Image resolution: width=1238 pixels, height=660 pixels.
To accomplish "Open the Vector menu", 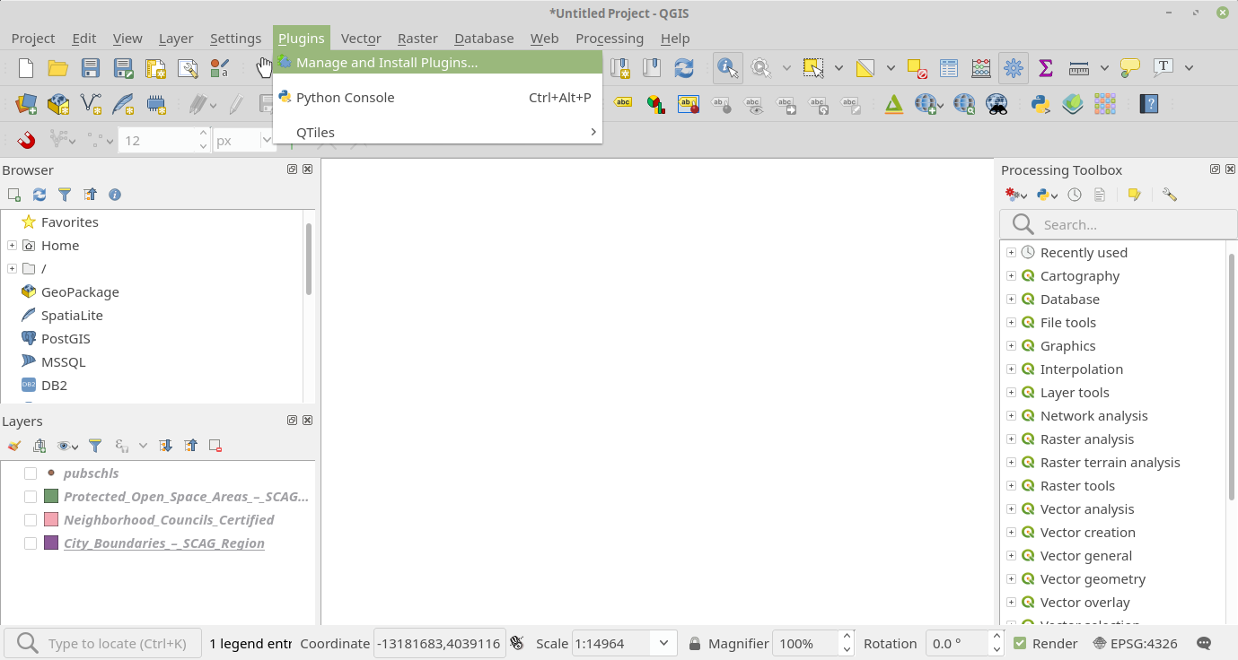I will pyautogui.click(x=361, y=39).
